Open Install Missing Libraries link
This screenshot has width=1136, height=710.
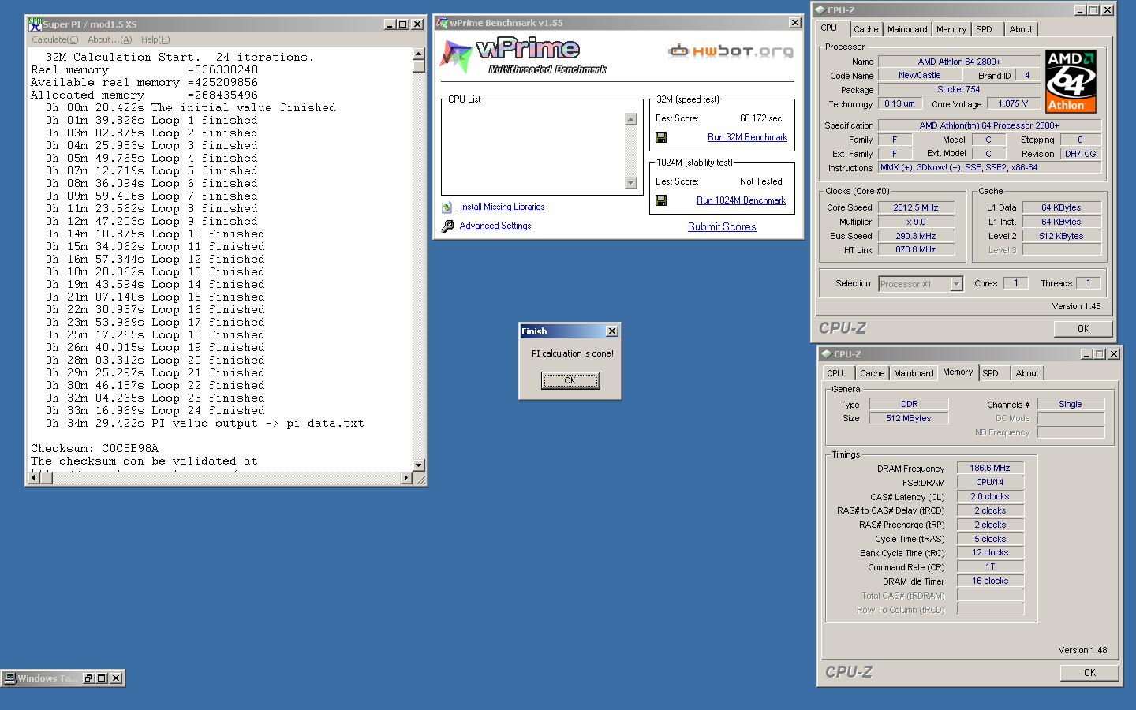pos(502,207)
